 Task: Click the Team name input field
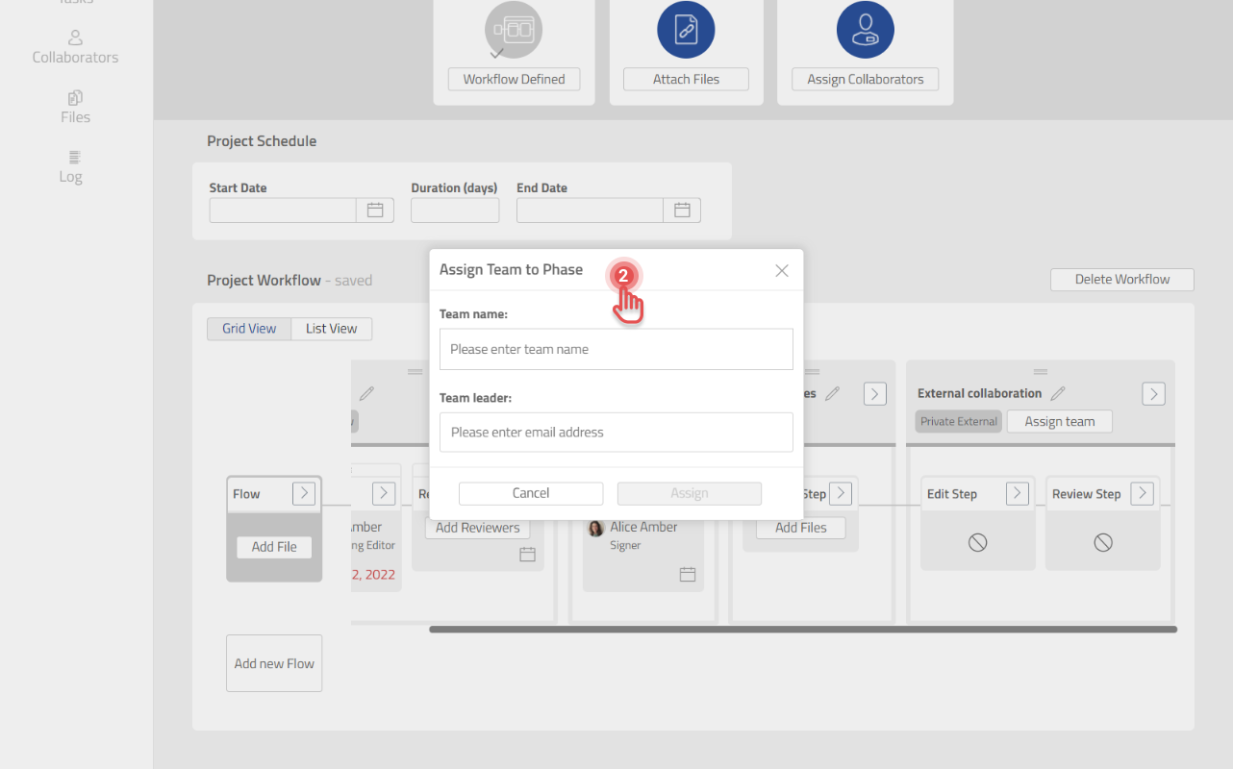tap(616, 349)
